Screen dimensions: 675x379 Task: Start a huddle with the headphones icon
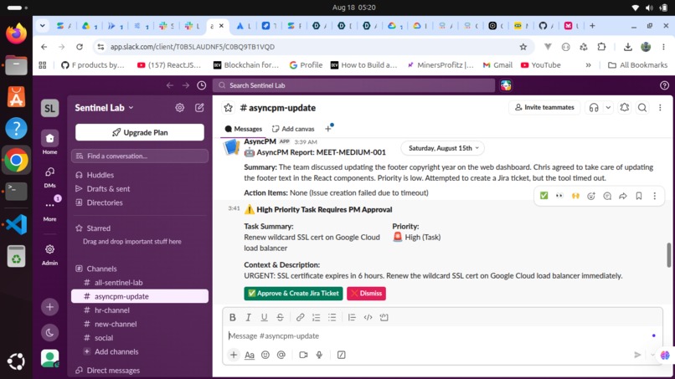594,108
